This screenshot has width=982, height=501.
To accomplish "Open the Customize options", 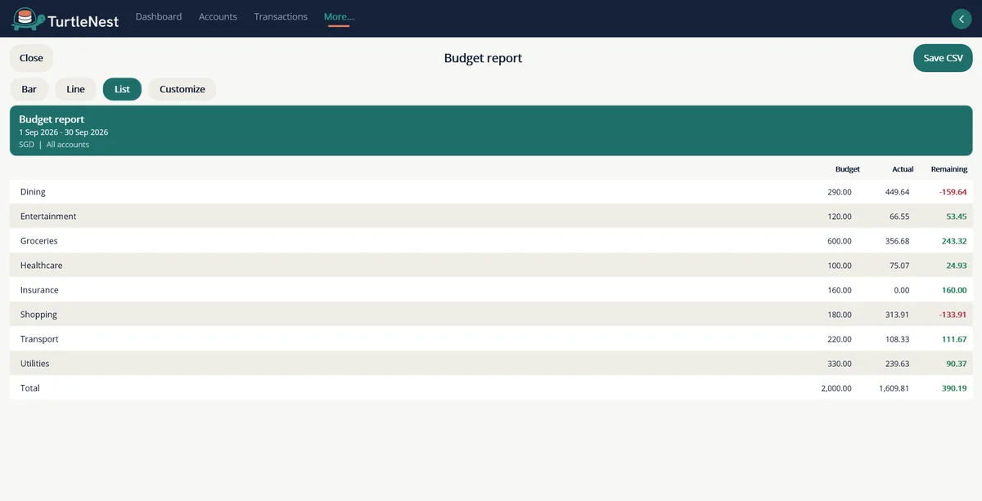I will coord(182,89).
